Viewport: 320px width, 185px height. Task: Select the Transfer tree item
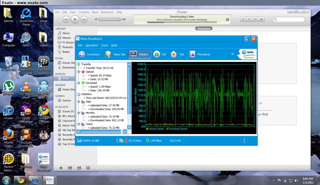click(x=86, y=64)
